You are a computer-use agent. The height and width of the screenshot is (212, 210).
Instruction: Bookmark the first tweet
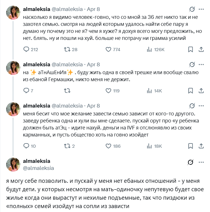191,49
